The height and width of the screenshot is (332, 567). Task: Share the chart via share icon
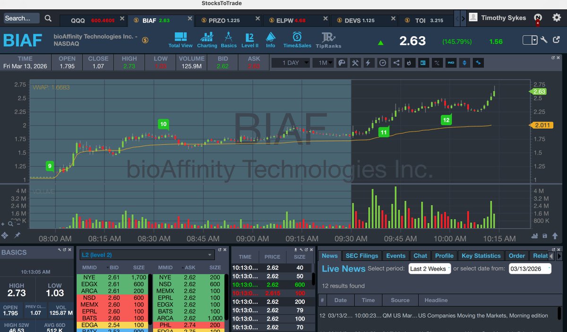click(x=396, y=63)
